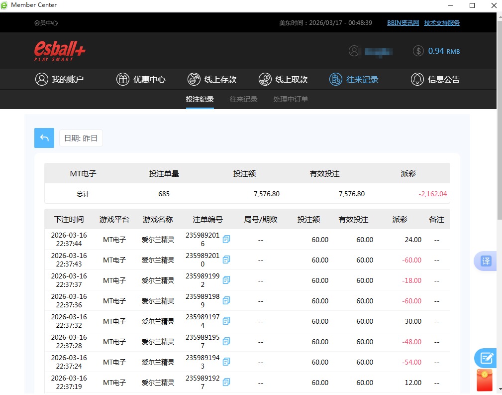
Task: Open the 日期:昨日 date filter
Action: tap(81, 138)
